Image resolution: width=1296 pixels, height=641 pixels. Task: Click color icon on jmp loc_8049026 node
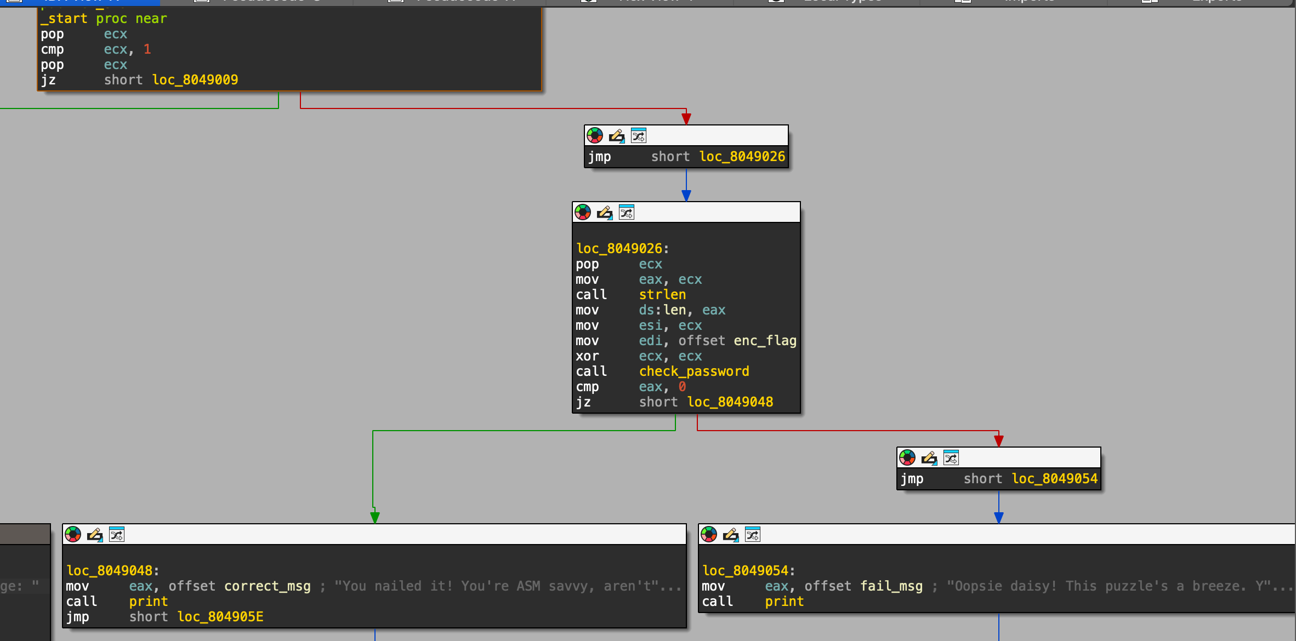pos(595,135)
